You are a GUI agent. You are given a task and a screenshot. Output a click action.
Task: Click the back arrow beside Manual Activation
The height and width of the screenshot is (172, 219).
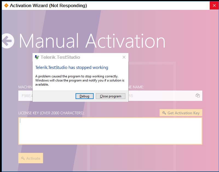pyautogui.click(x=8, y=41)
